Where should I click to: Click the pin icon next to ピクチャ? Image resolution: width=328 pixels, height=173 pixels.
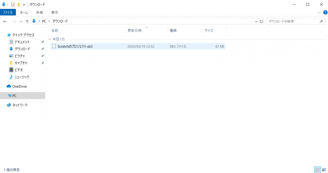(x=43, y=56)
